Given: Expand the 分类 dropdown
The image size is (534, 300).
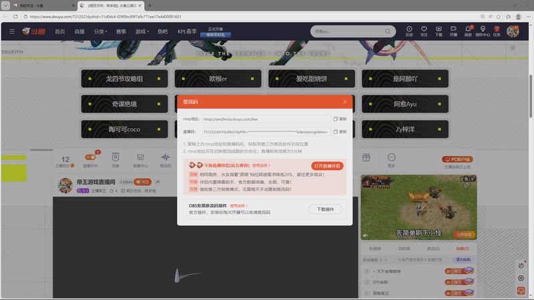Looking at the screenshot, I should coord(100,31).
